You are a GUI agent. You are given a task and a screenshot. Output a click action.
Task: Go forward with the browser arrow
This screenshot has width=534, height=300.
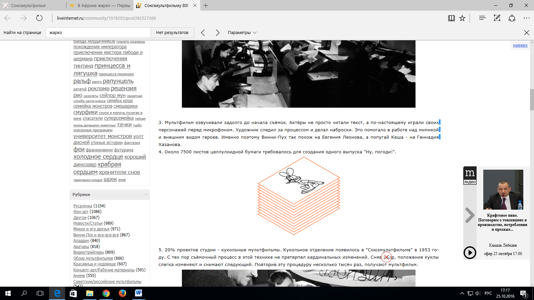23,18
